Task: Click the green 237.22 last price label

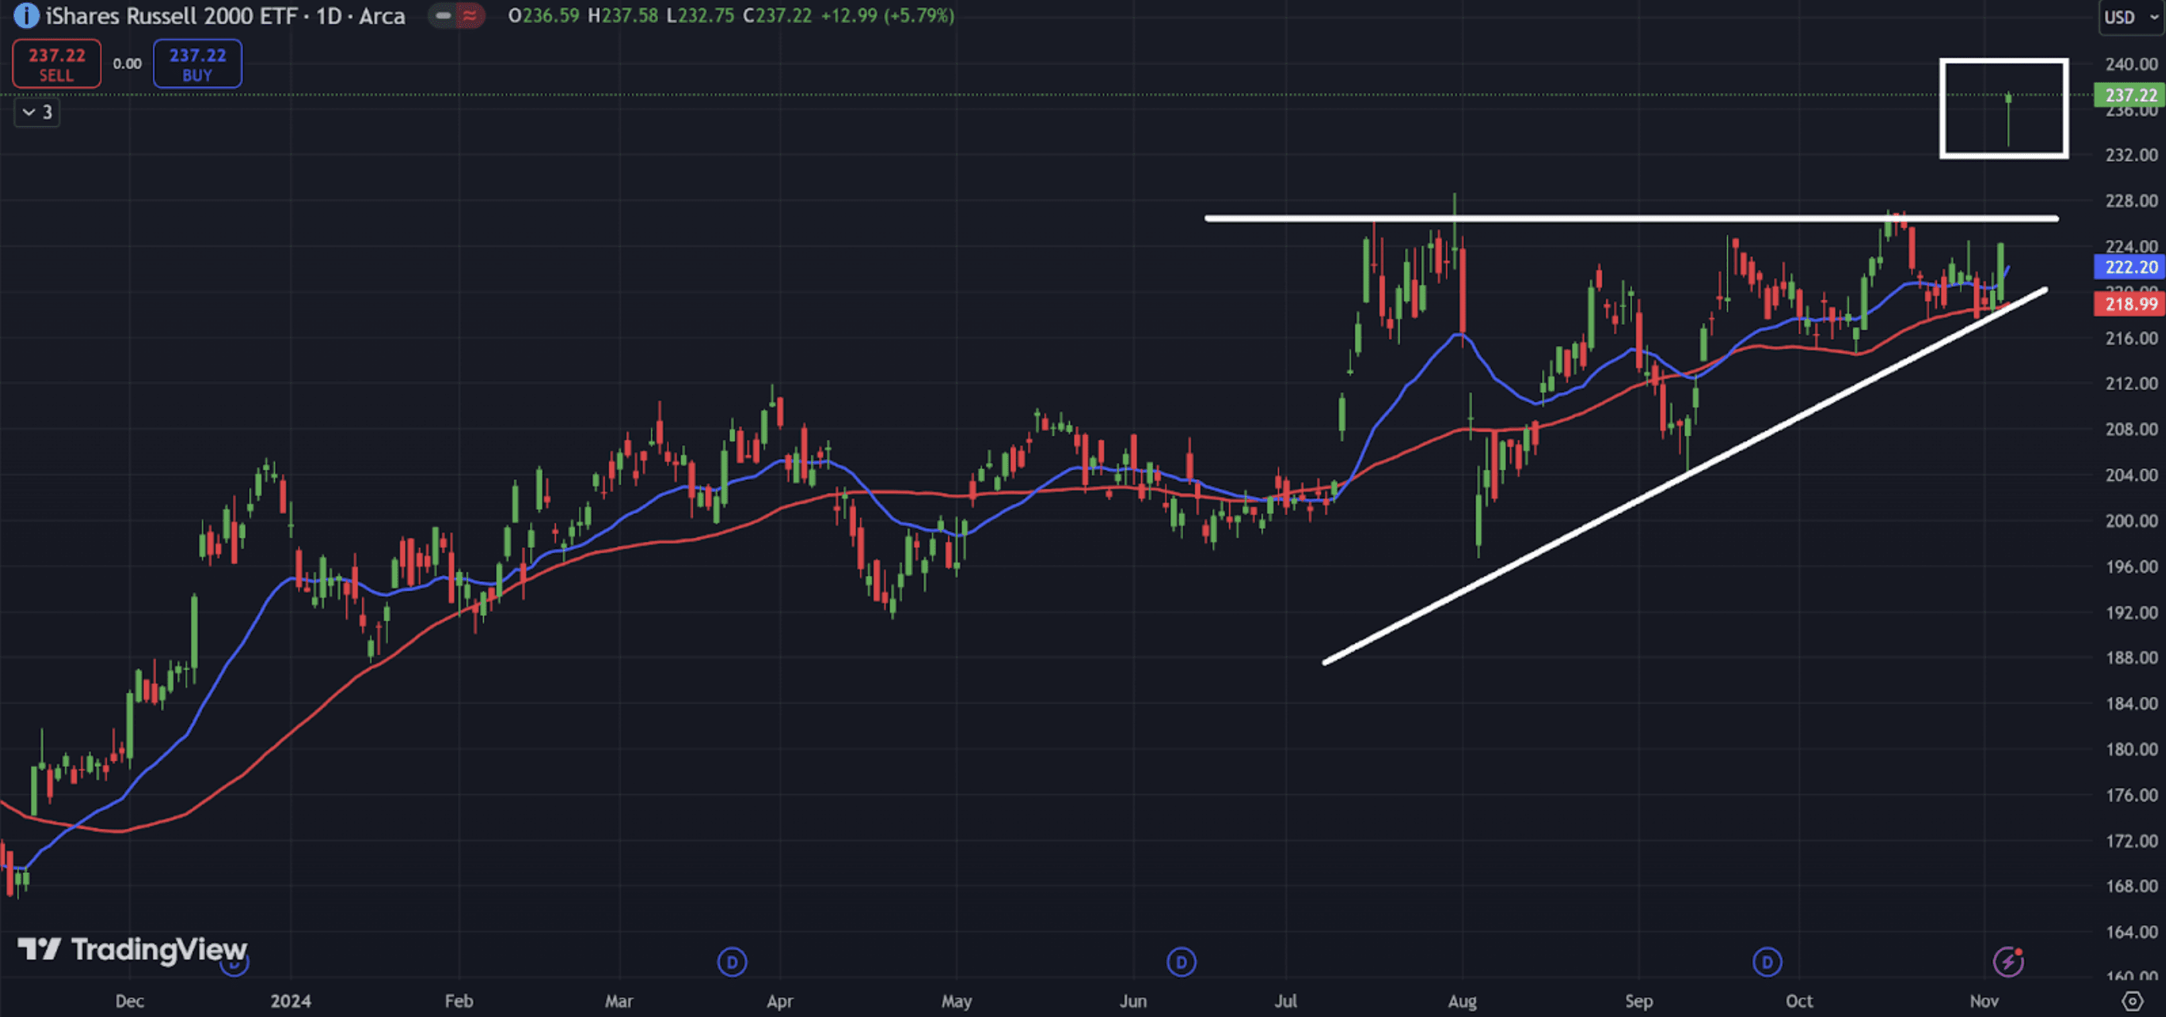Action: [x=2128, y=95]
